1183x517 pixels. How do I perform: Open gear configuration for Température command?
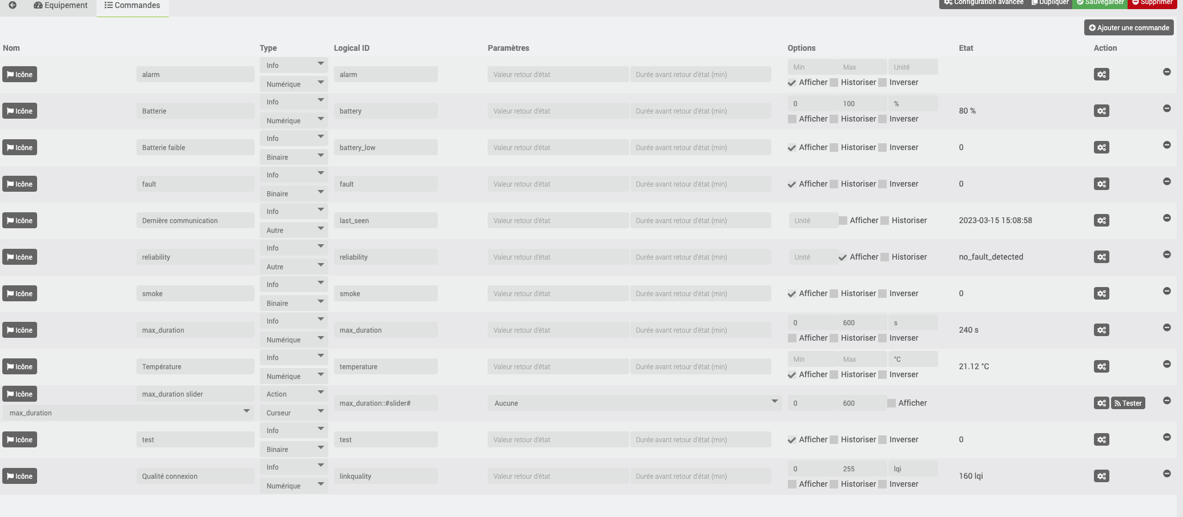point(1101,366)
